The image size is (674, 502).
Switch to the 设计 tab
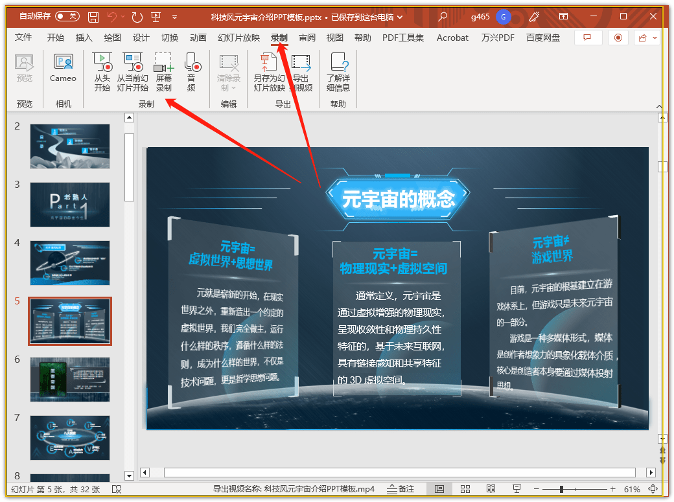coord(141,38)
